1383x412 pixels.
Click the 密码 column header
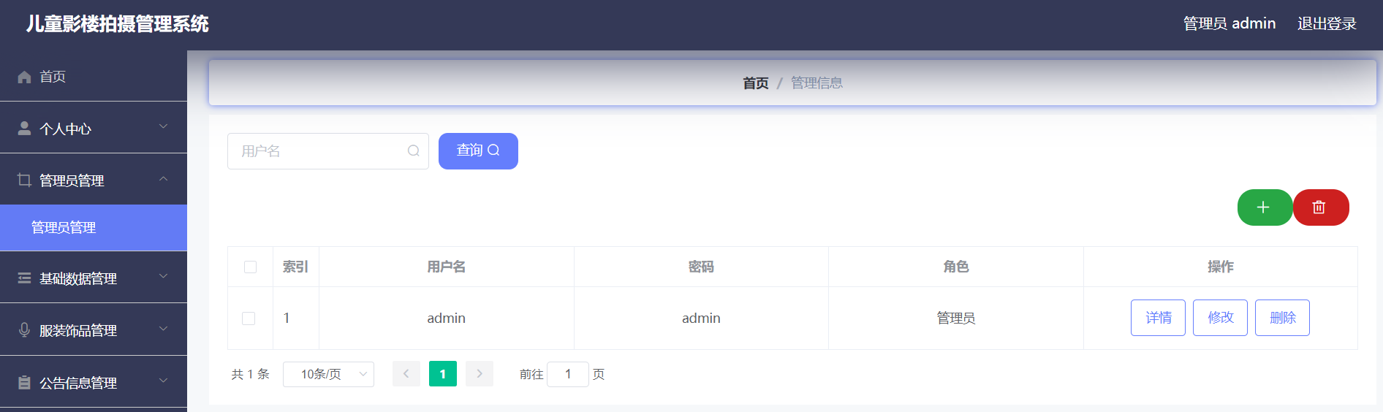[x=701, y=267]
